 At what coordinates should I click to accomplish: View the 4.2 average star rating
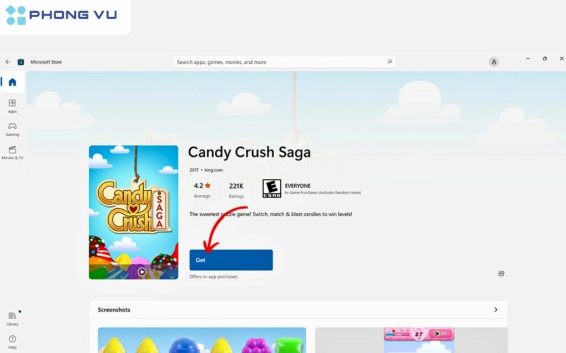(202, 190)
